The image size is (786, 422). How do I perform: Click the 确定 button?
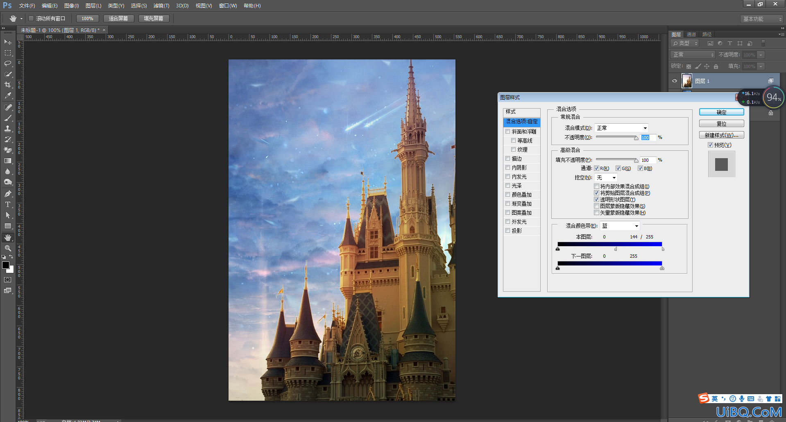click(722, 112)
